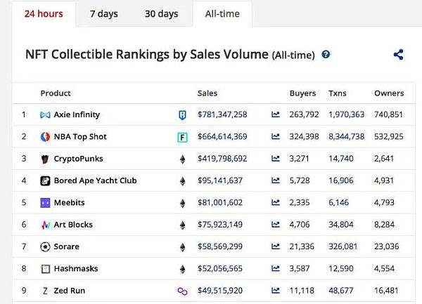
Task: Open the sales chart icon for Meebits
Action: pos(275,202)
